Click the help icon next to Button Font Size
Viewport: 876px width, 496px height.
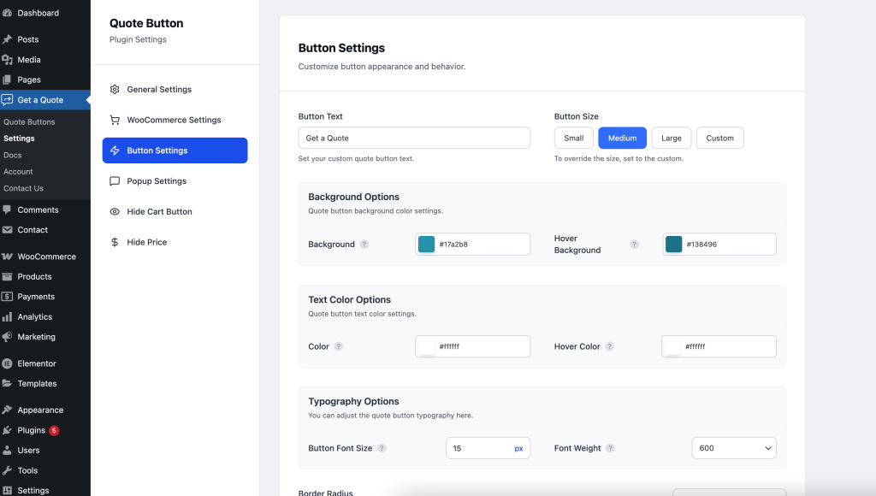click(x=382, y=448)
